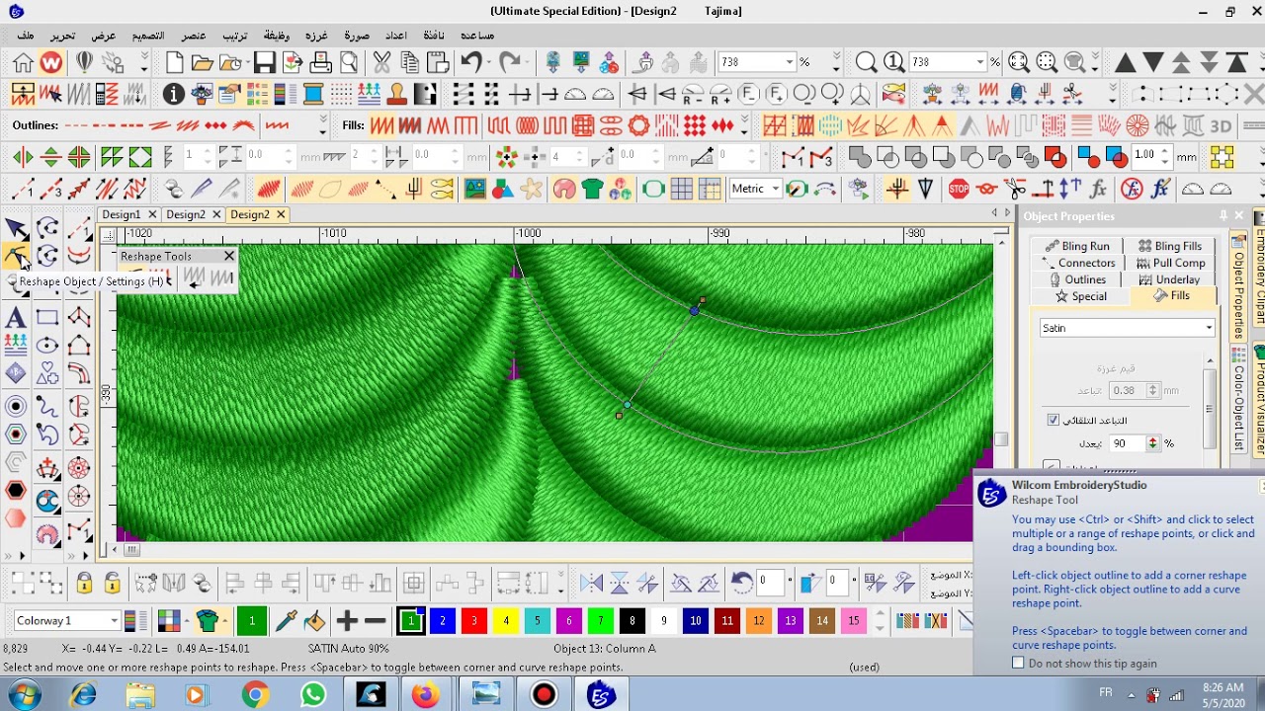Open the Fills tab in Object Properties
This screenshot has width=1265, height=711.
click(1172, 296)
